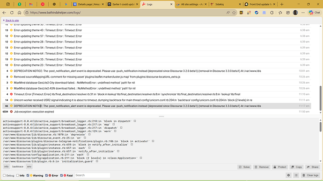Click the Clear logs button
323x181 pixels.
tap(310, 175)
